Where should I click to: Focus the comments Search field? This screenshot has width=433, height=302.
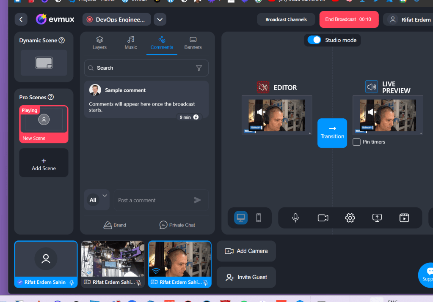click(x=146, y=68)
